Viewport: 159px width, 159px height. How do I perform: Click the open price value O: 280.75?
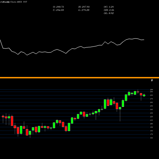coord(58,7)
